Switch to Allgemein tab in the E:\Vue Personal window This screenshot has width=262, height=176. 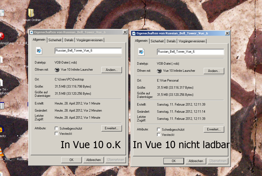click(x=141, y=41)
